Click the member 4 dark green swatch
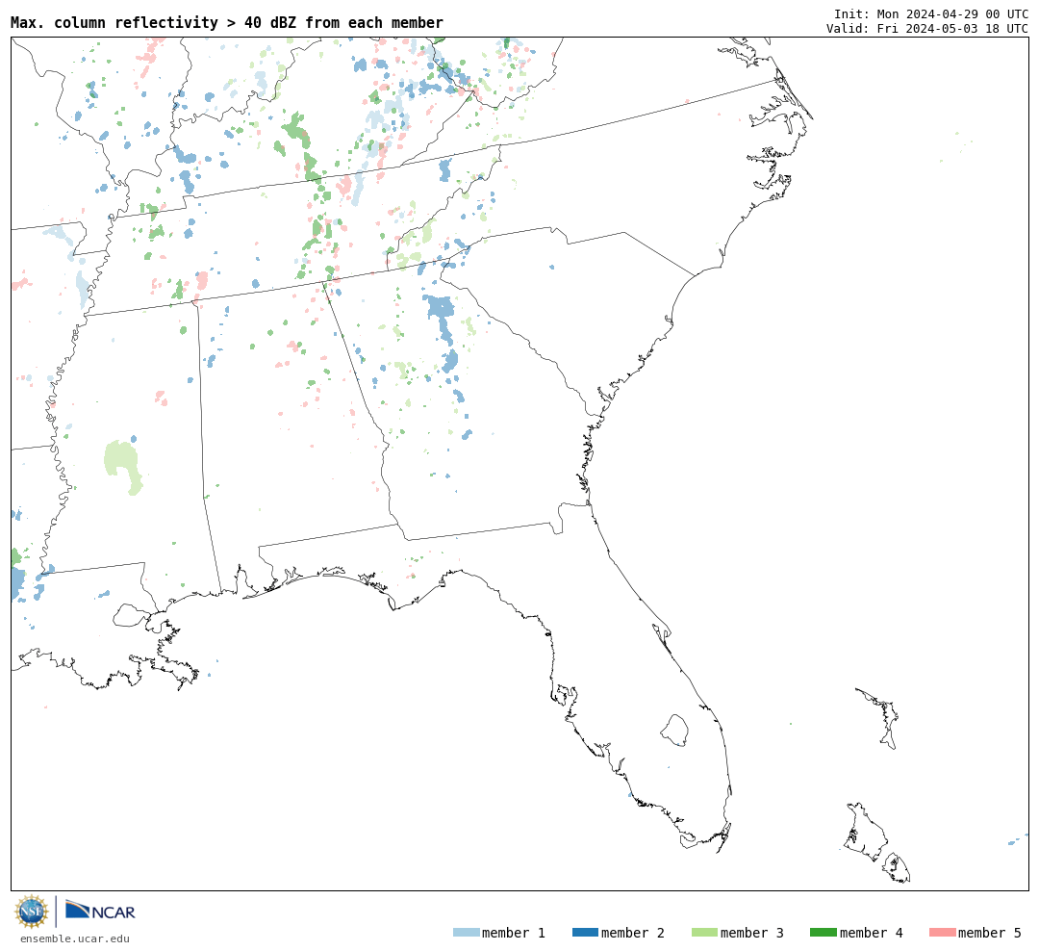 point(823,932)
